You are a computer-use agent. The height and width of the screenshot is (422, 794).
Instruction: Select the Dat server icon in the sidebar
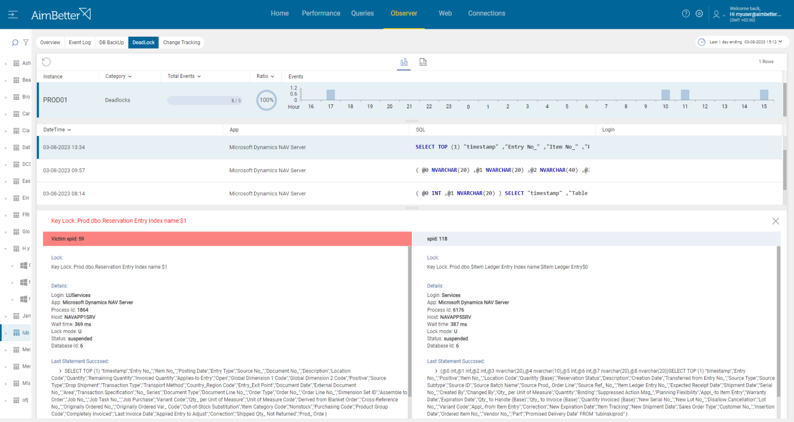(x=16, y=148)
